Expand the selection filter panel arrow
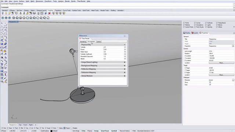 coord(234,27)
